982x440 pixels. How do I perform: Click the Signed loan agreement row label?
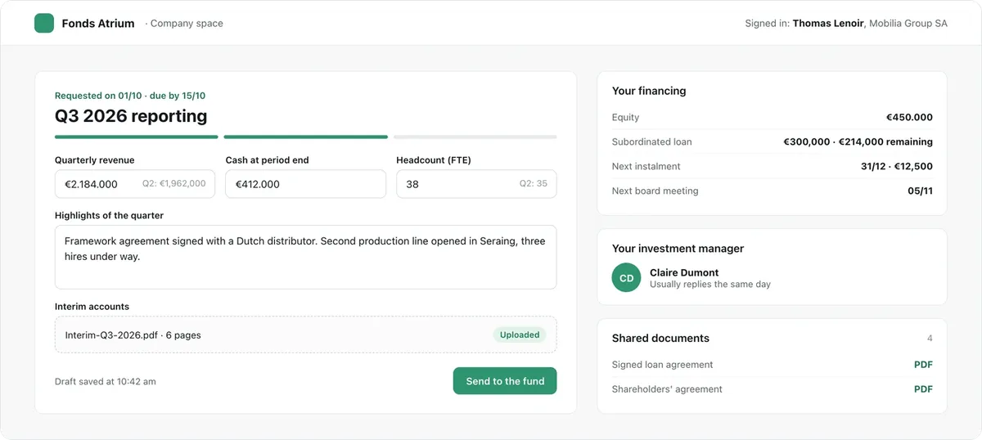662,365
